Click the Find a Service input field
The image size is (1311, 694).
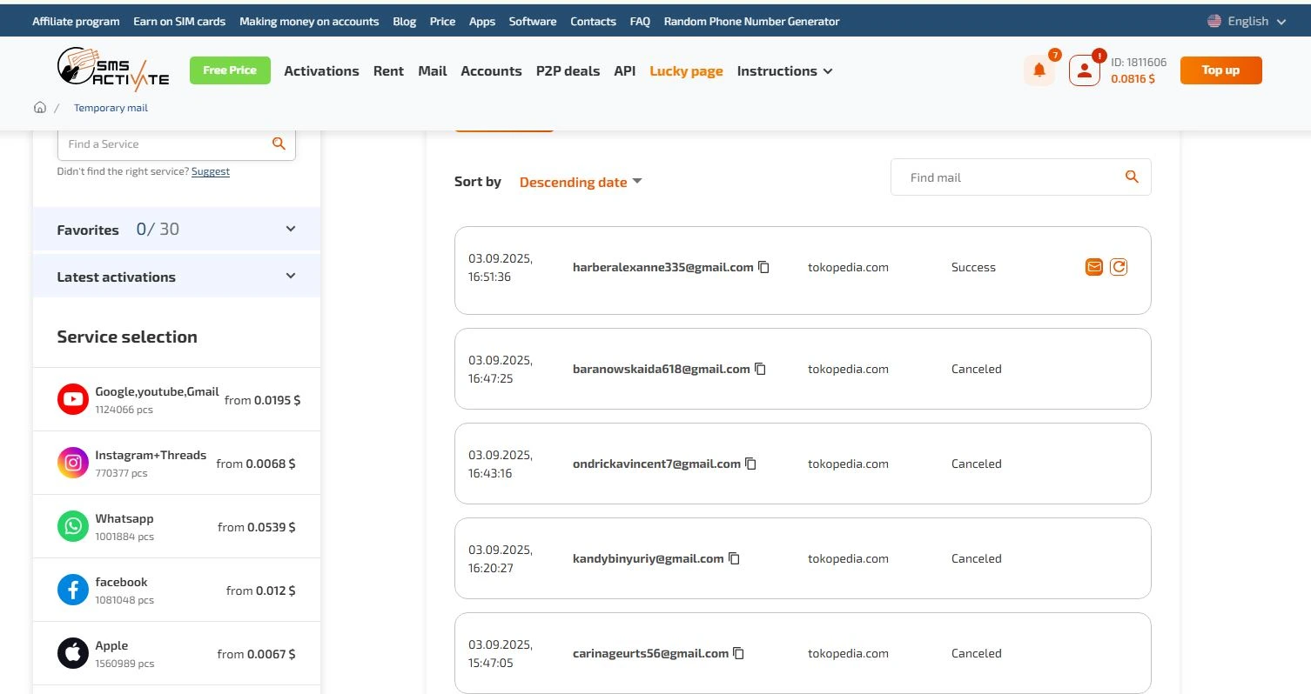[165, 144]
